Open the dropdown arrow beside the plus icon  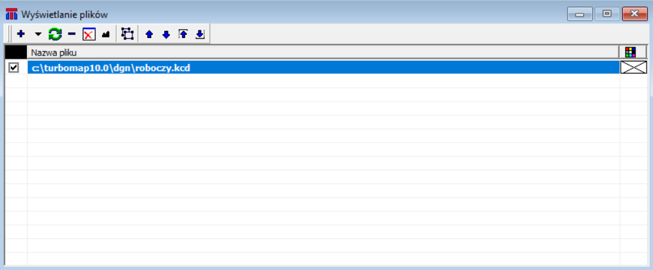(37, 34)
